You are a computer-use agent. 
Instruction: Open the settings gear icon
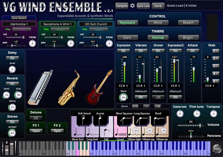click(133, 6)
